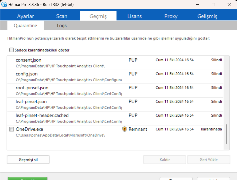Viewport: 237px width, 180px height.
Task: Close the HitmanPro window
Action: [x=229, y=5]
